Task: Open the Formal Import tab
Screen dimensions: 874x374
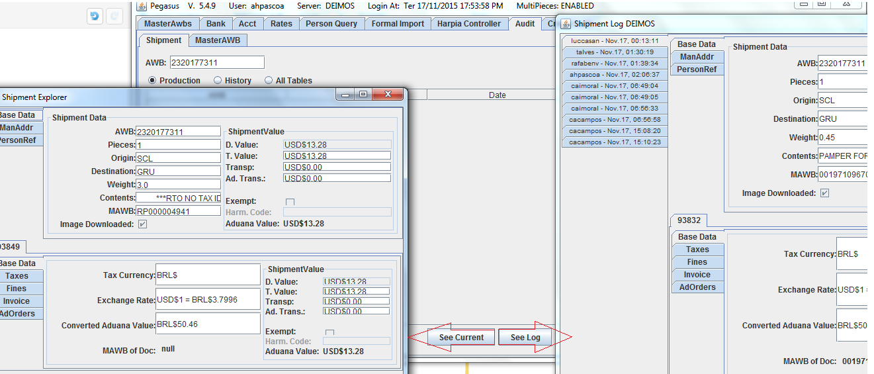Action: pos(398,24)
